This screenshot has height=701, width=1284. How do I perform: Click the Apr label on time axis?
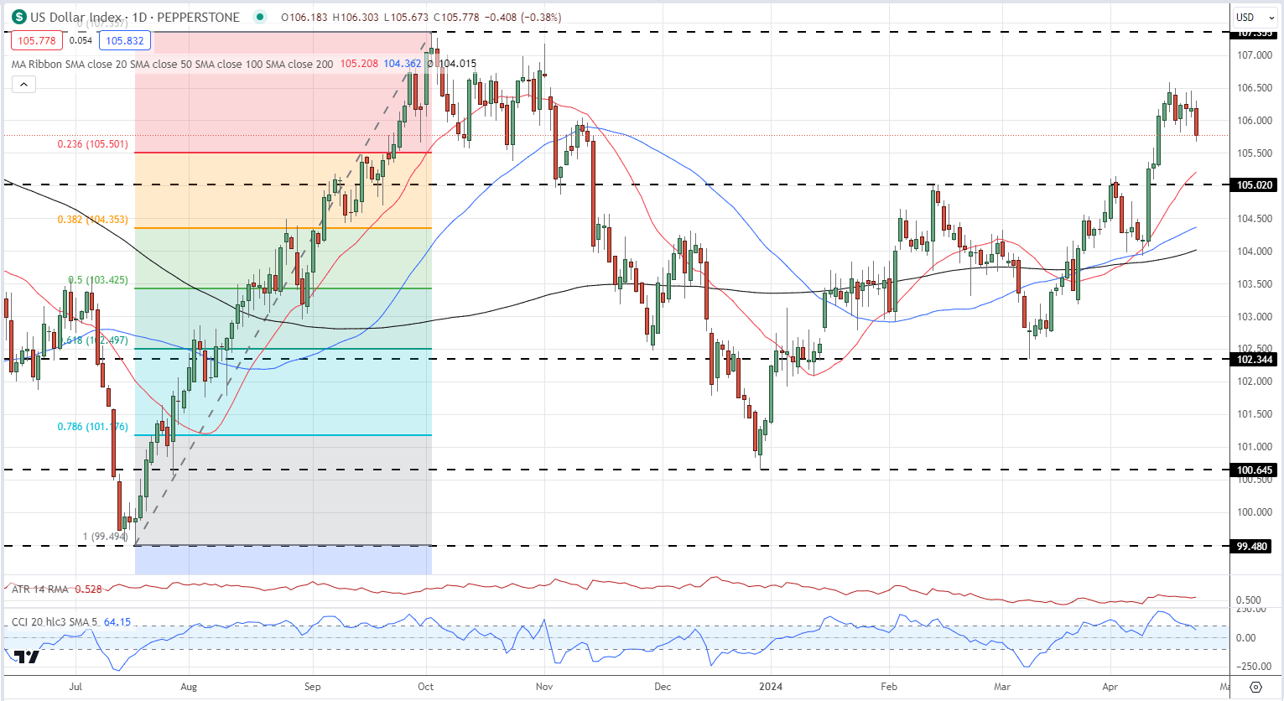click(1110, 687)
